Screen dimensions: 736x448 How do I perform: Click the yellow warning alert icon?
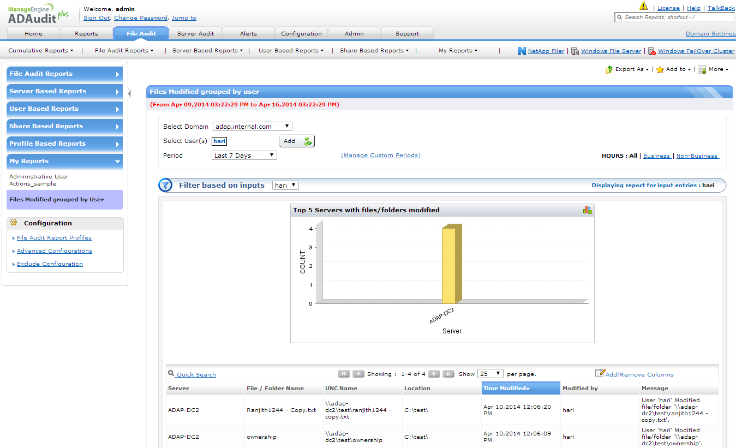(643, 7)
